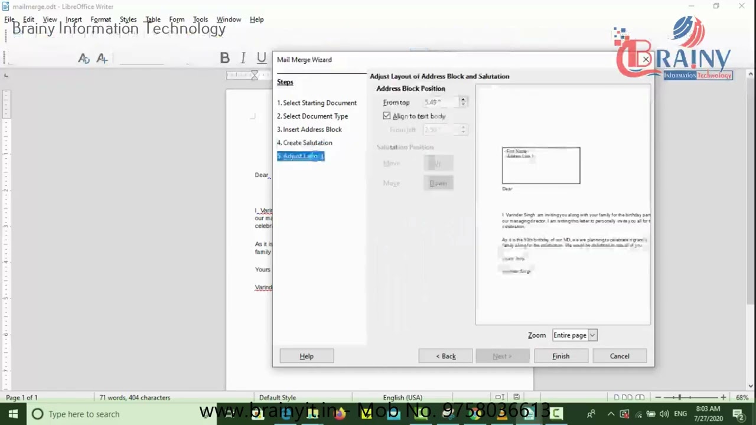The image size is (756, 425).
Task: Open network status tray icon
Action: pos(638,414)
